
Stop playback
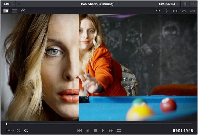(x=95, y=131)
